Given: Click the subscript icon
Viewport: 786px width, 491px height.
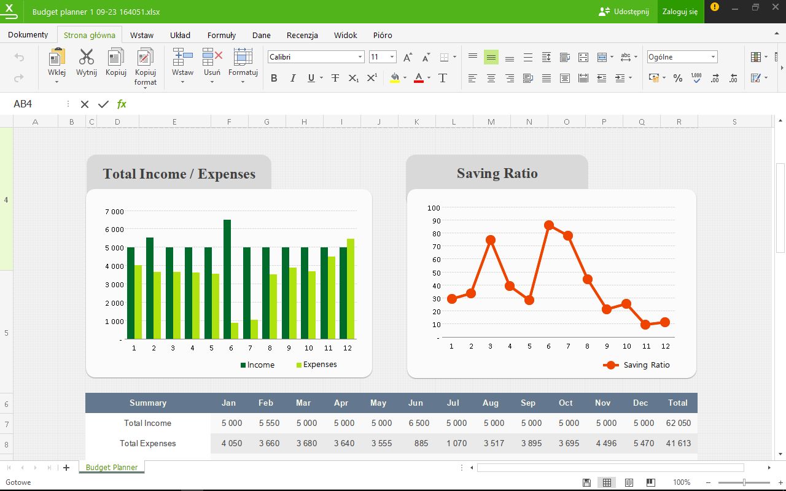Looking at the screenshot, I should click(353, 78).
